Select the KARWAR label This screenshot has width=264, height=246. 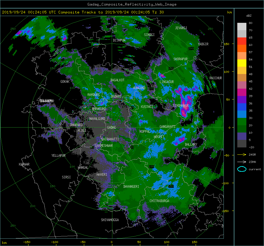tap(24, 164)
